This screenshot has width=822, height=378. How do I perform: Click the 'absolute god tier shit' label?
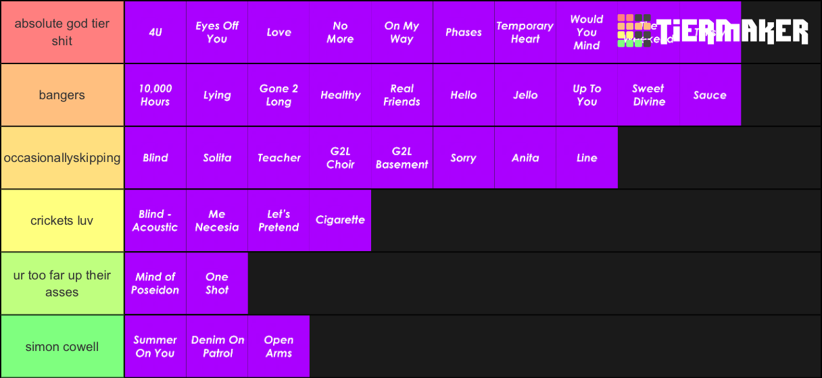(x=62, y=32)
